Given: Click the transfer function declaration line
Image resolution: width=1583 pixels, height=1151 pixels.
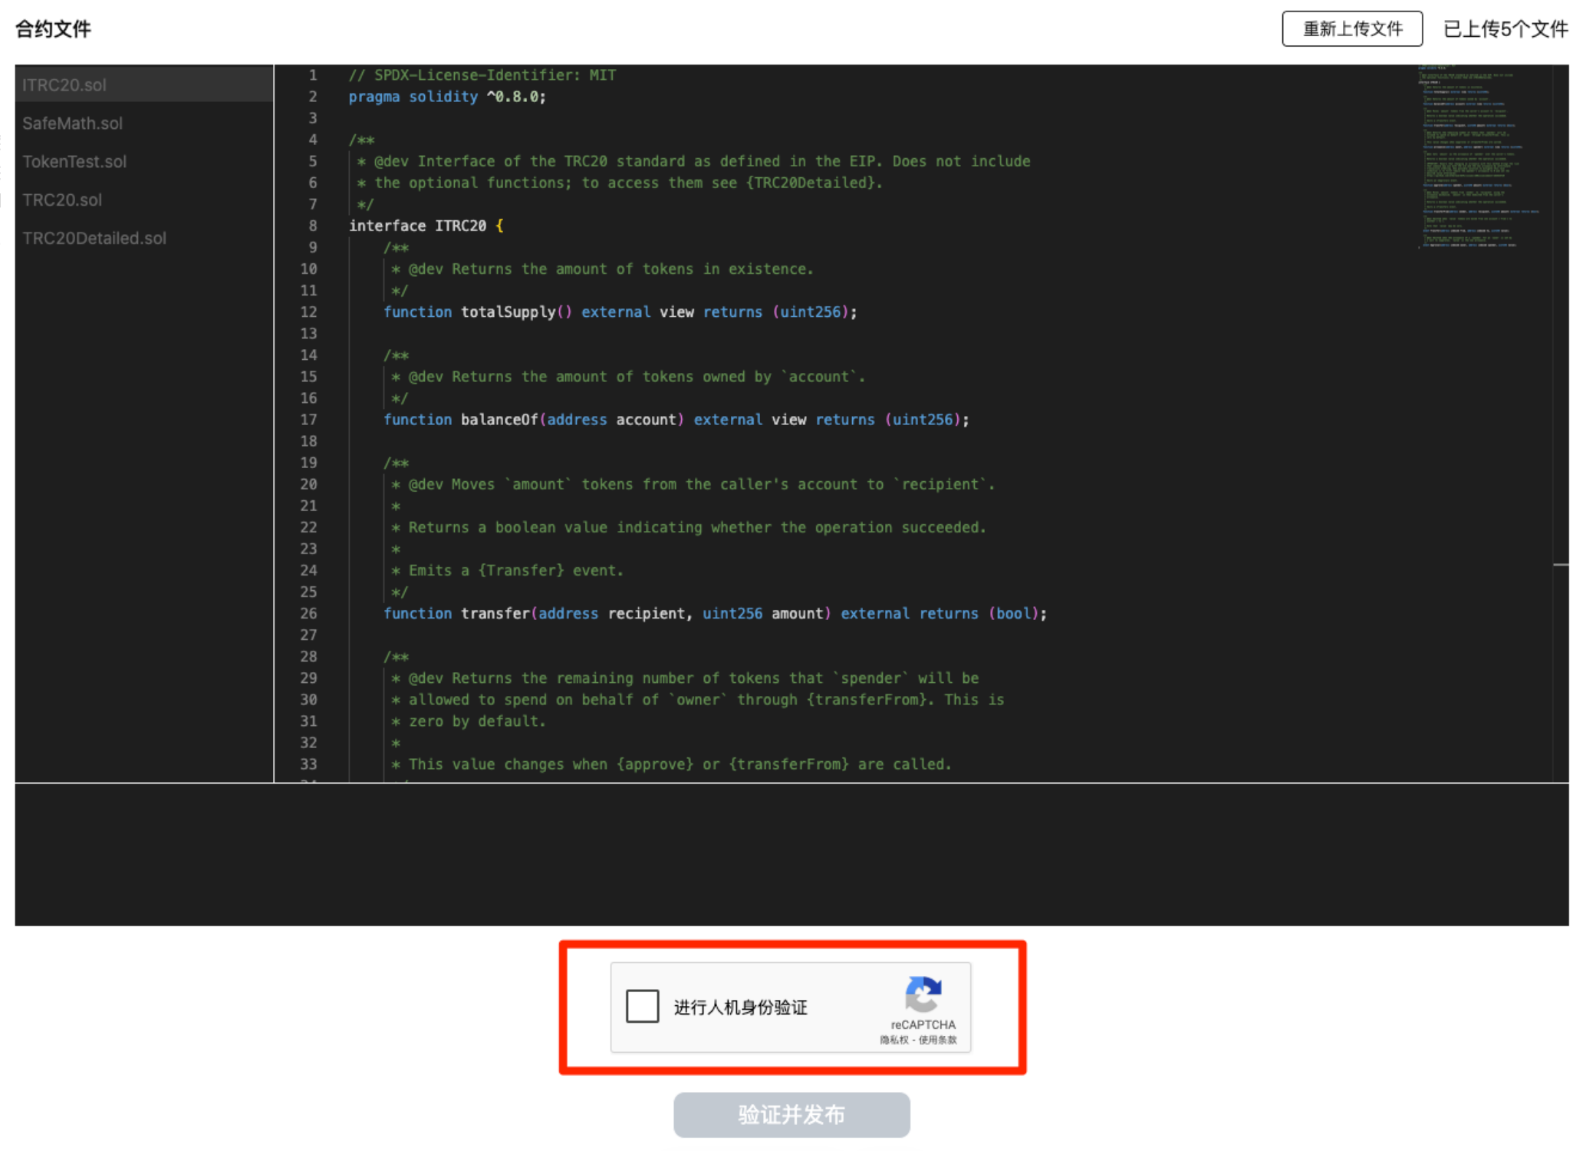Looking at the screenshot, I should tap(715, 613).
